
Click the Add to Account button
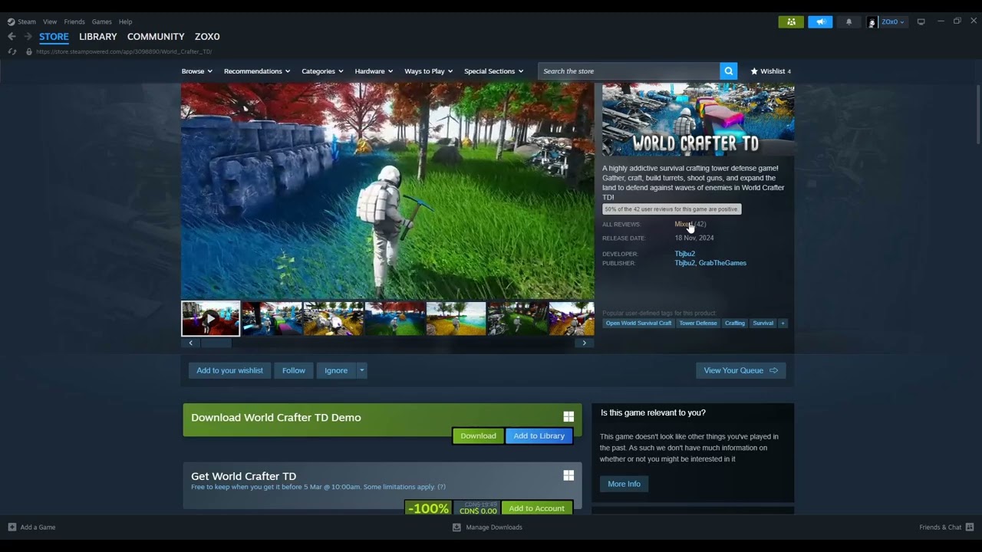click(x=536, y=508)
